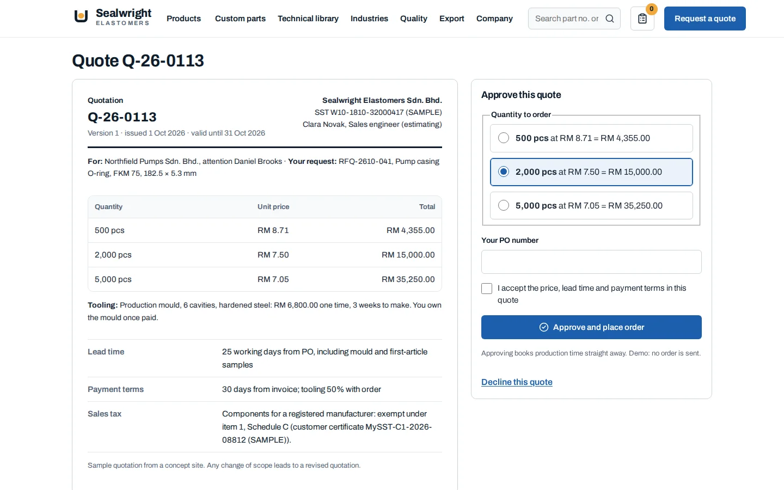Click the search magnifier icon
784x490 pixels.
pyautogui.click(x=610, y=19)
